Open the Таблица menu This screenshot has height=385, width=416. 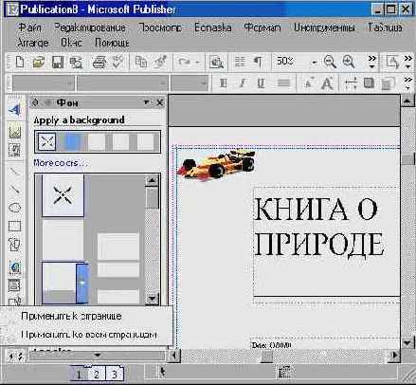point(385,27)
